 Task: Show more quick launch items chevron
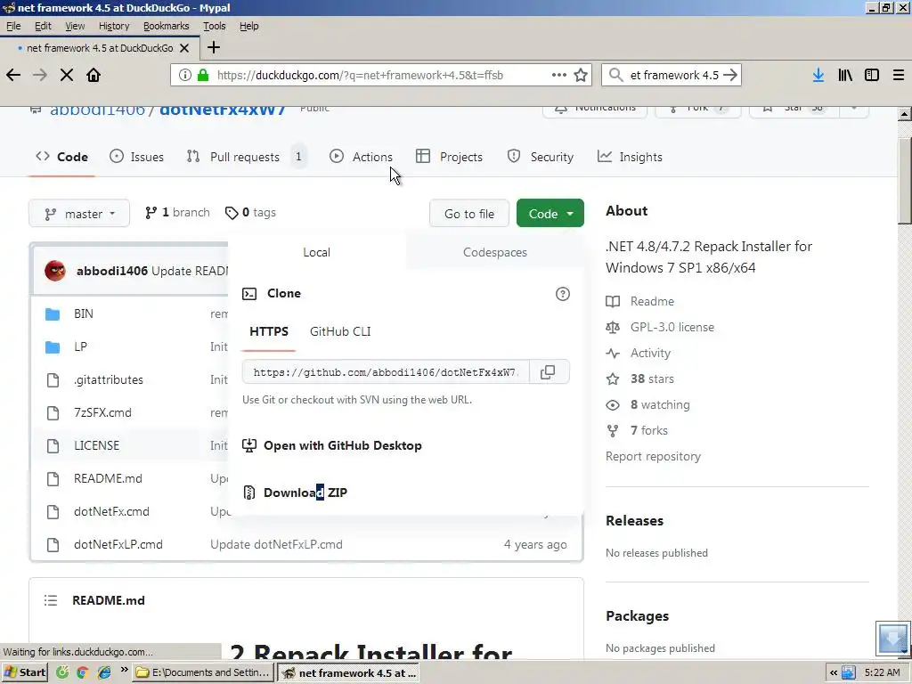[x=124, y=670]
